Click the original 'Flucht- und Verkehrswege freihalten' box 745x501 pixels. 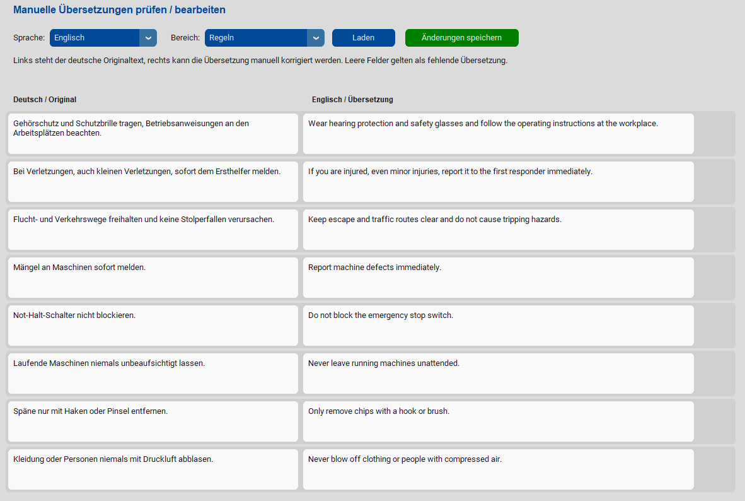153,230
